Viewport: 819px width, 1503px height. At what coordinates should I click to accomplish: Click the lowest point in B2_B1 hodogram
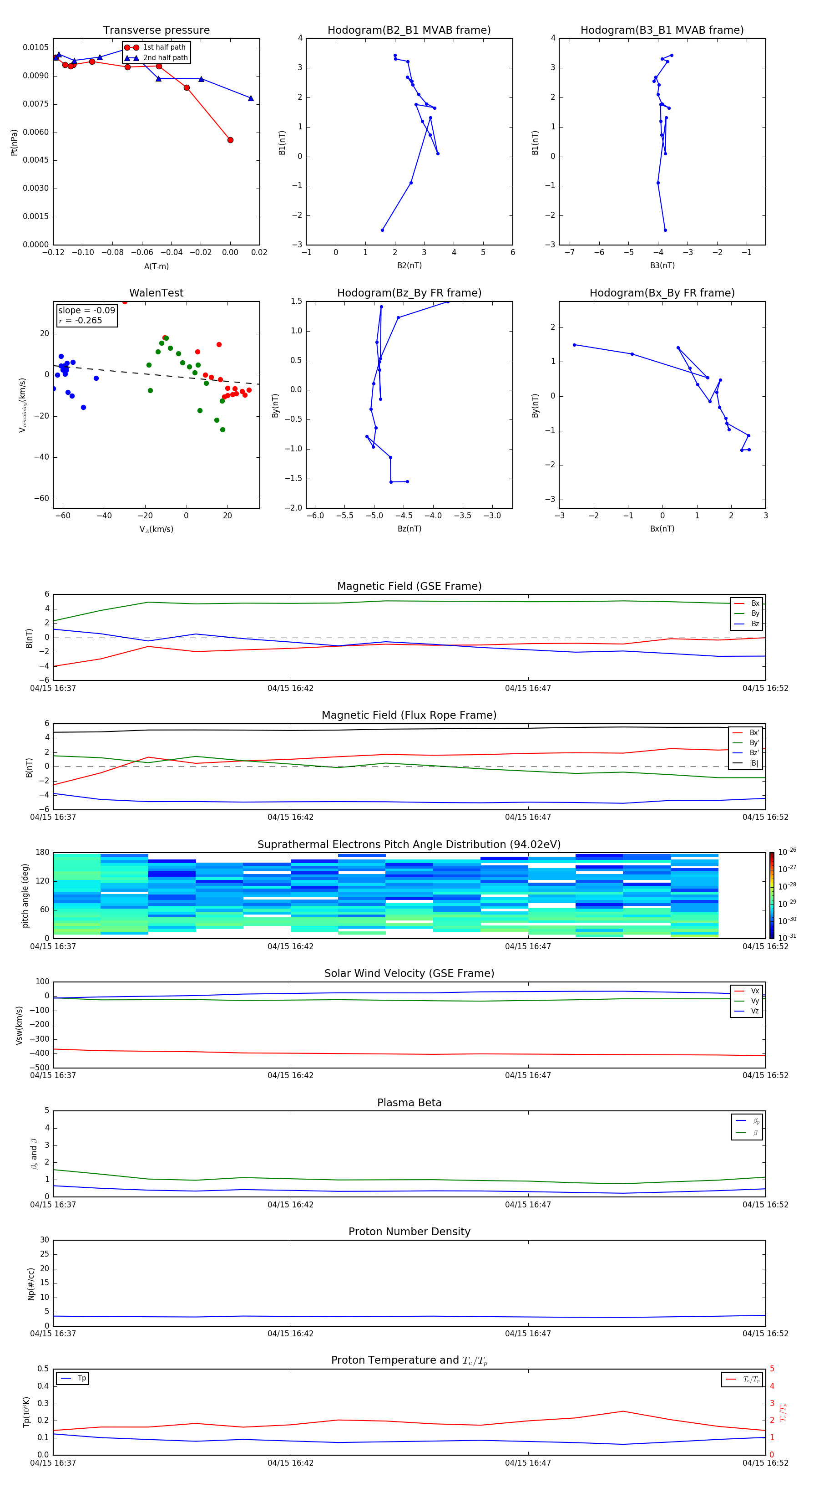point(382,230)
